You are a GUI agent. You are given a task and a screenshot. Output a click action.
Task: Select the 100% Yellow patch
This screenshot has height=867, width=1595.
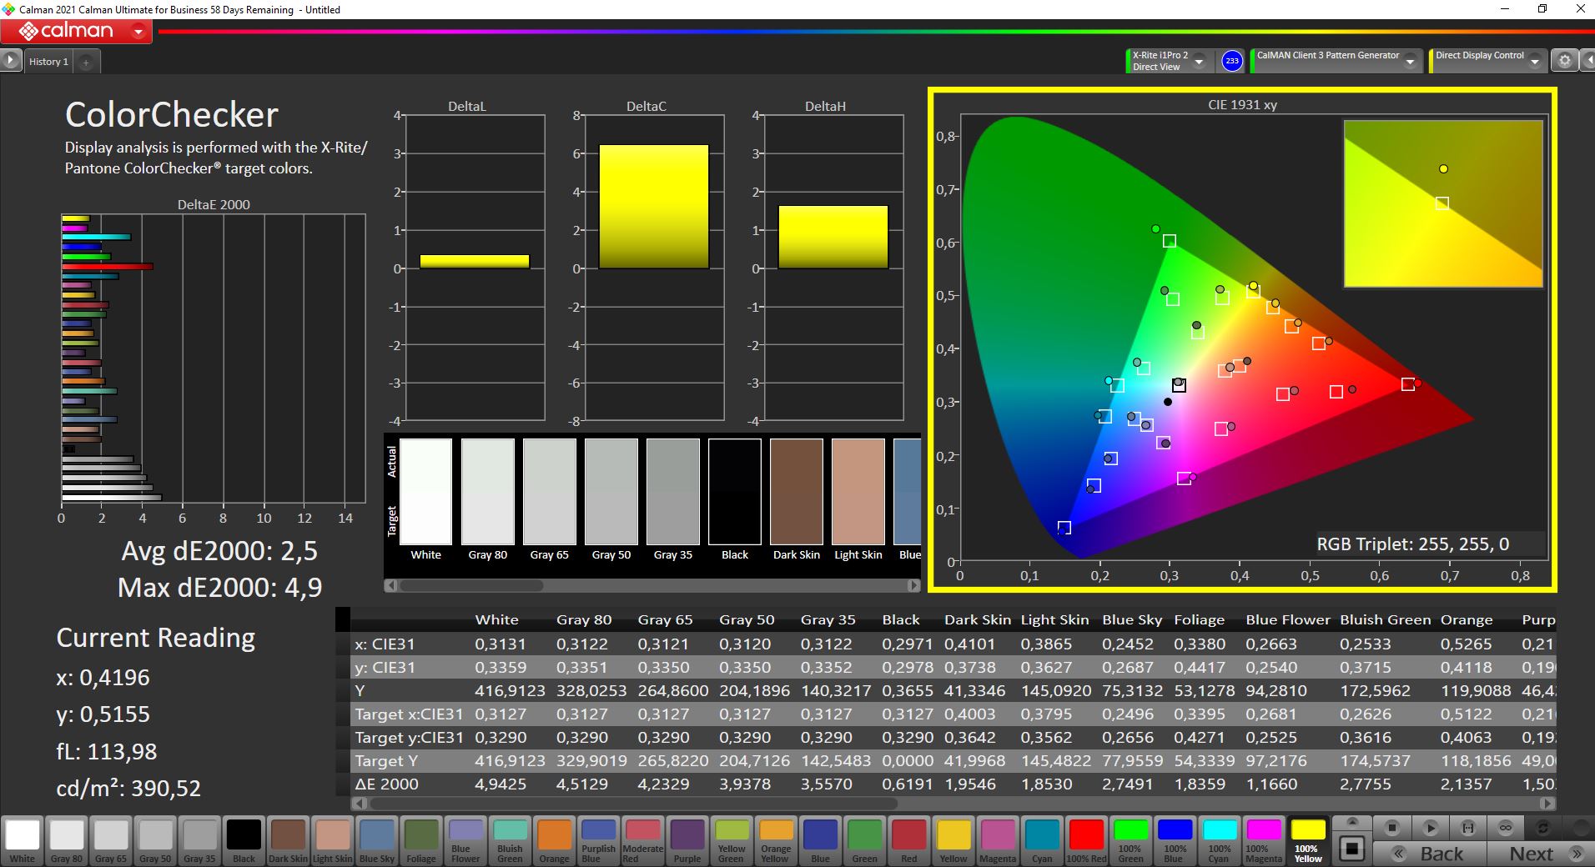pyautogui.click(x=1308, y=840)
